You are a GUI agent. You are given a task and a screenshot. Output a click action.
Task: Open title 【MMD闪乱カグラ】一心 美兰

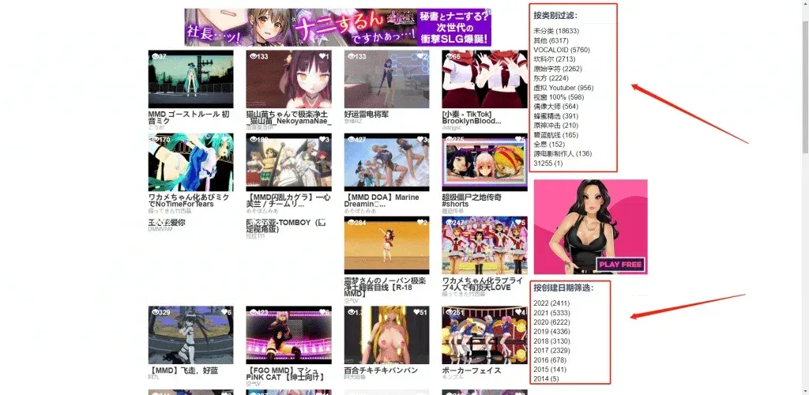coord(288,201)
